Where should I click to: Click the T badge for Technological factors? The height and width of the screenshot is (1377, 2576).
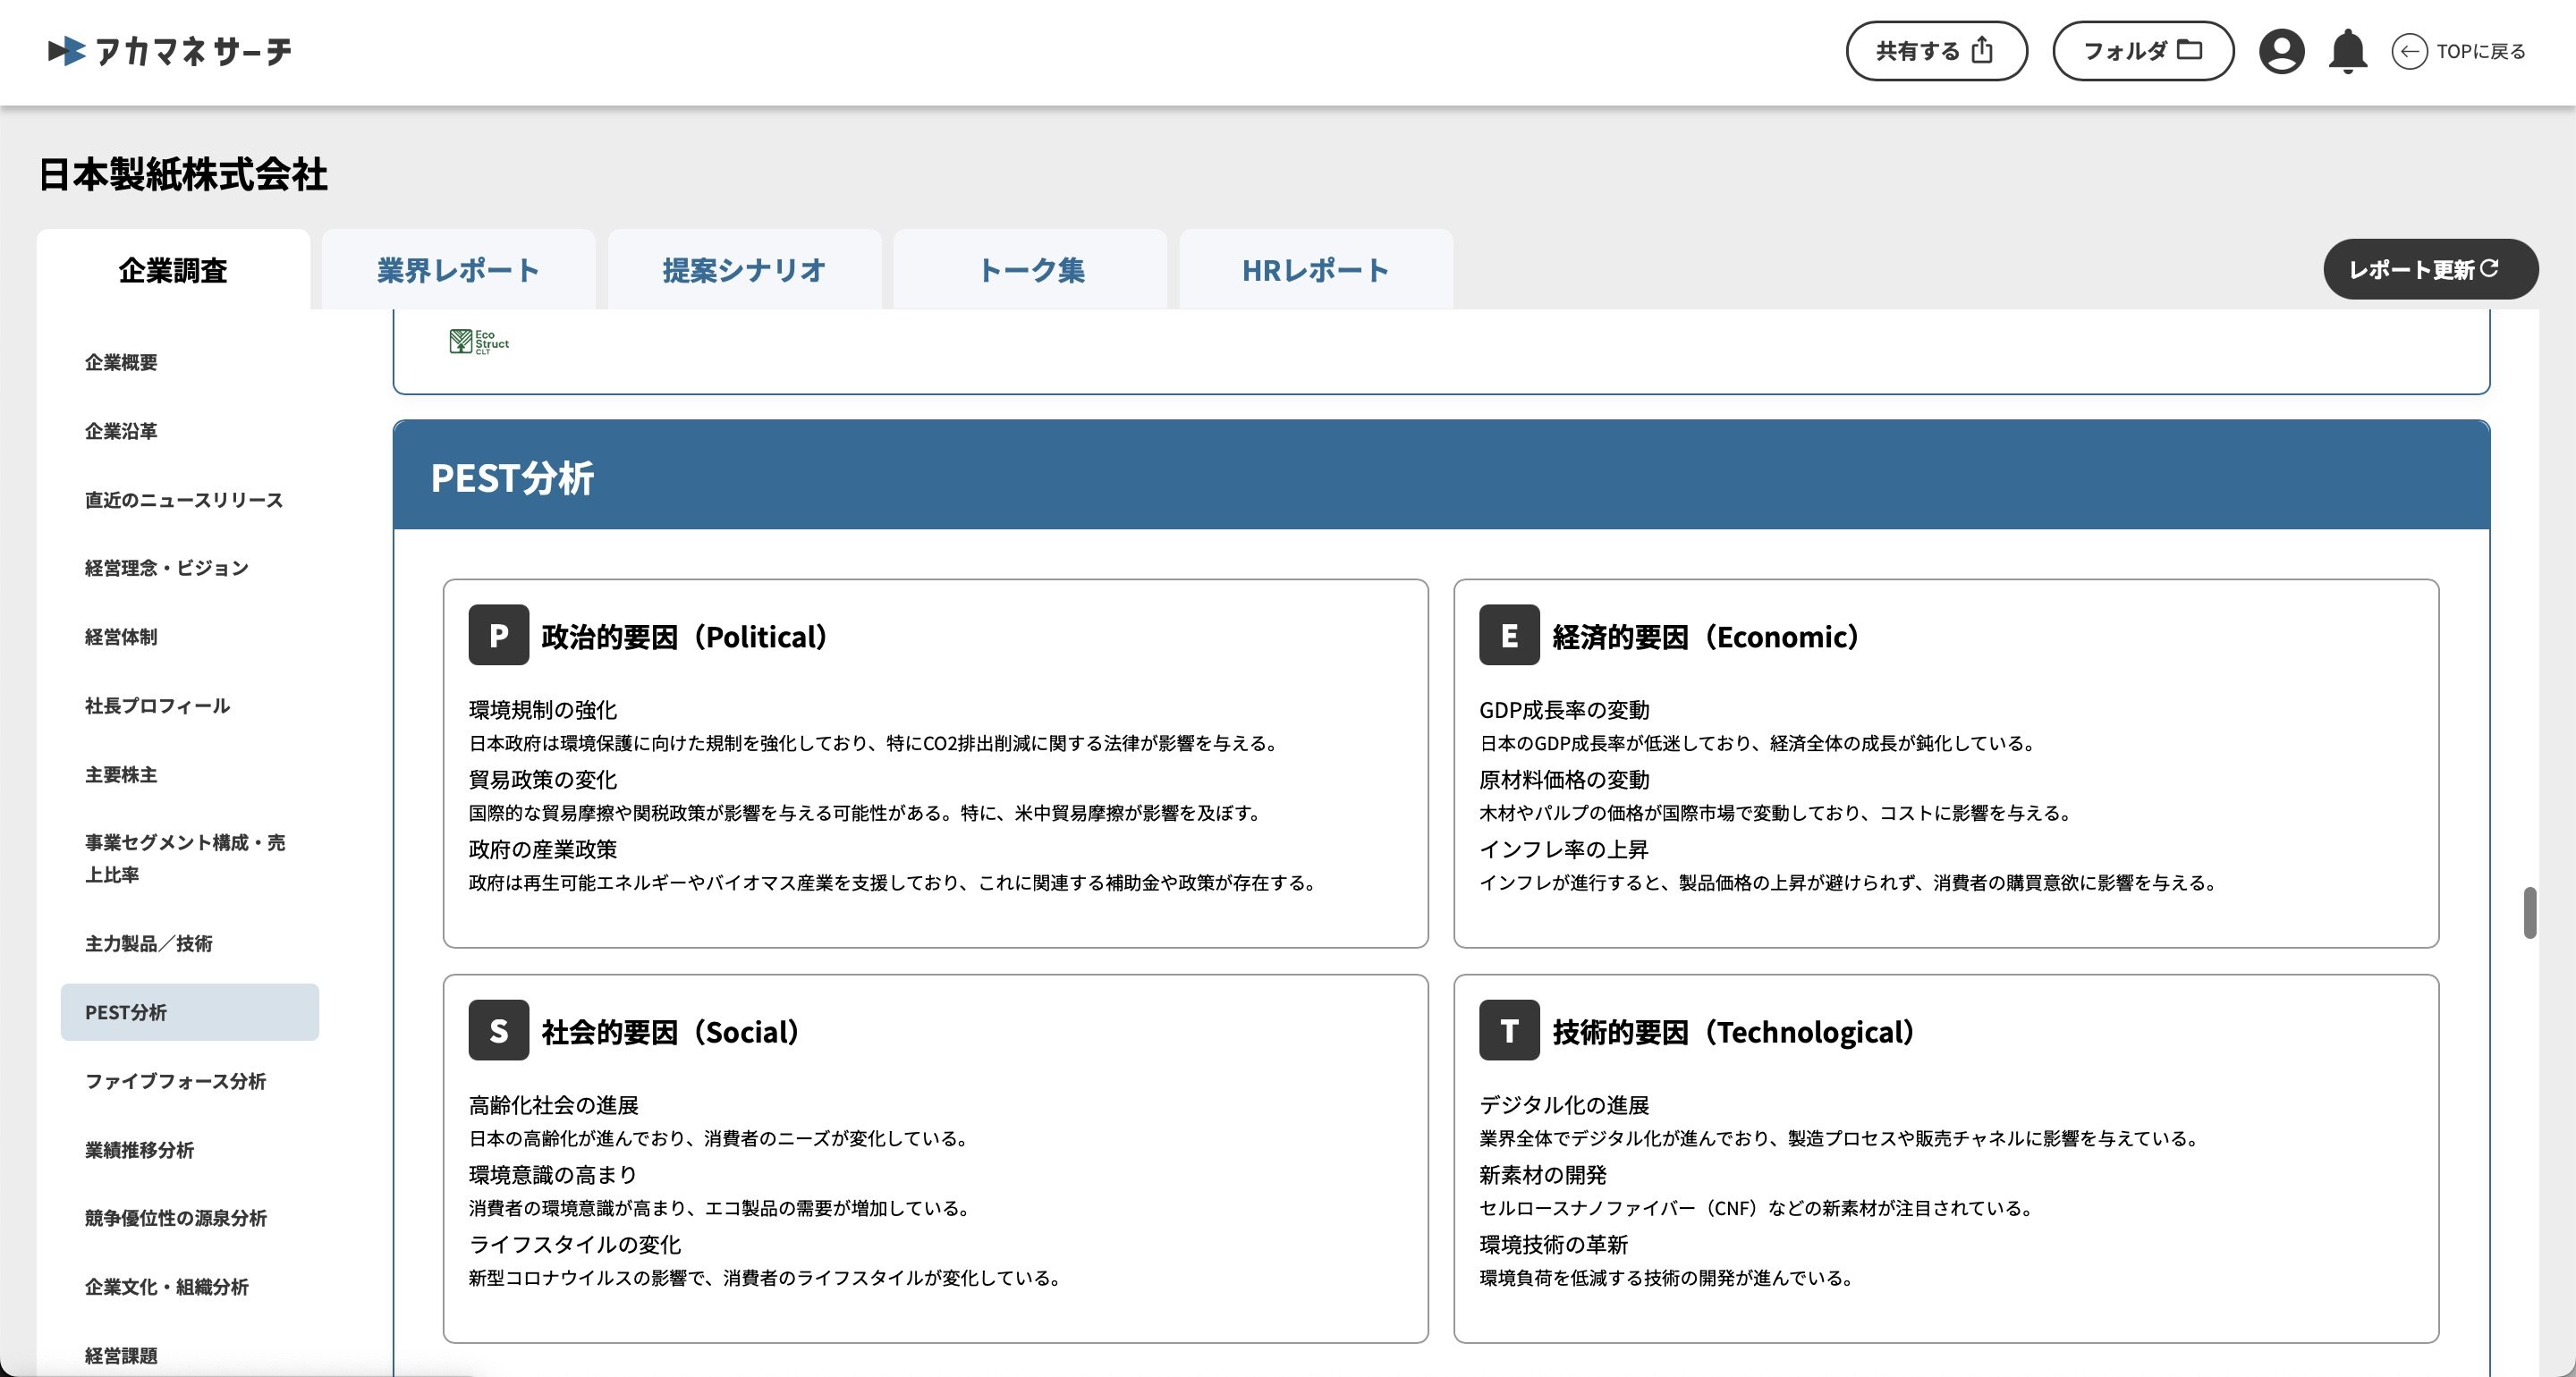pos(1509,1030)
